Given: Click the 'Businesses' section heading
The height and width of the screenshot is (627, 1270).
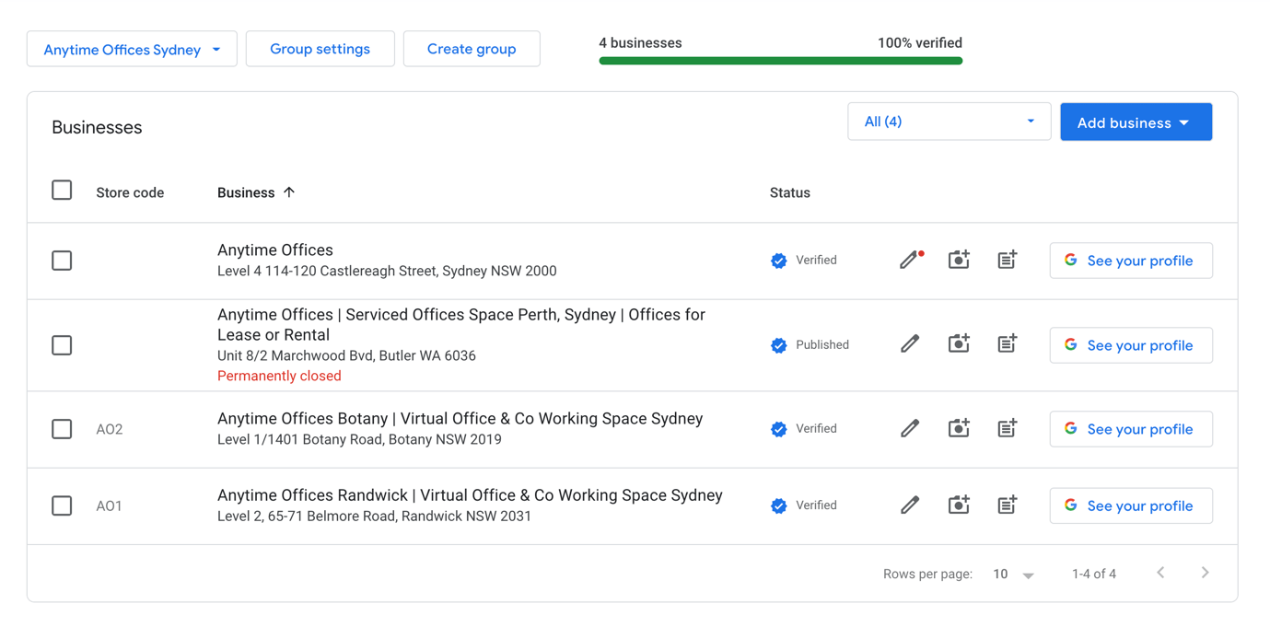Looking at the screenshot, I should coord(97,127).
